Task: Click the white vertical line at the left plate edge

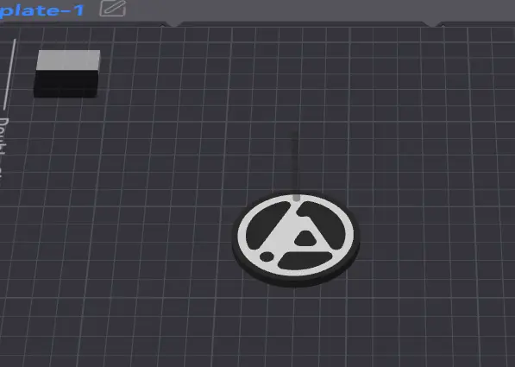Action: (9, 74)
